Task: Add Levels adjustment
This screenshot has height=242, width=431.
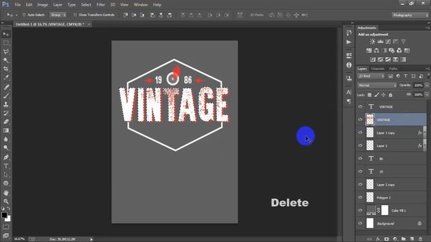Action: (380, 42)
